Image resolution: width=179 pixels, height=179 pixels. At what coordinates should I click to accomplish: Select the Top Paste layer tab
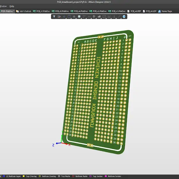tap(64, 176)
